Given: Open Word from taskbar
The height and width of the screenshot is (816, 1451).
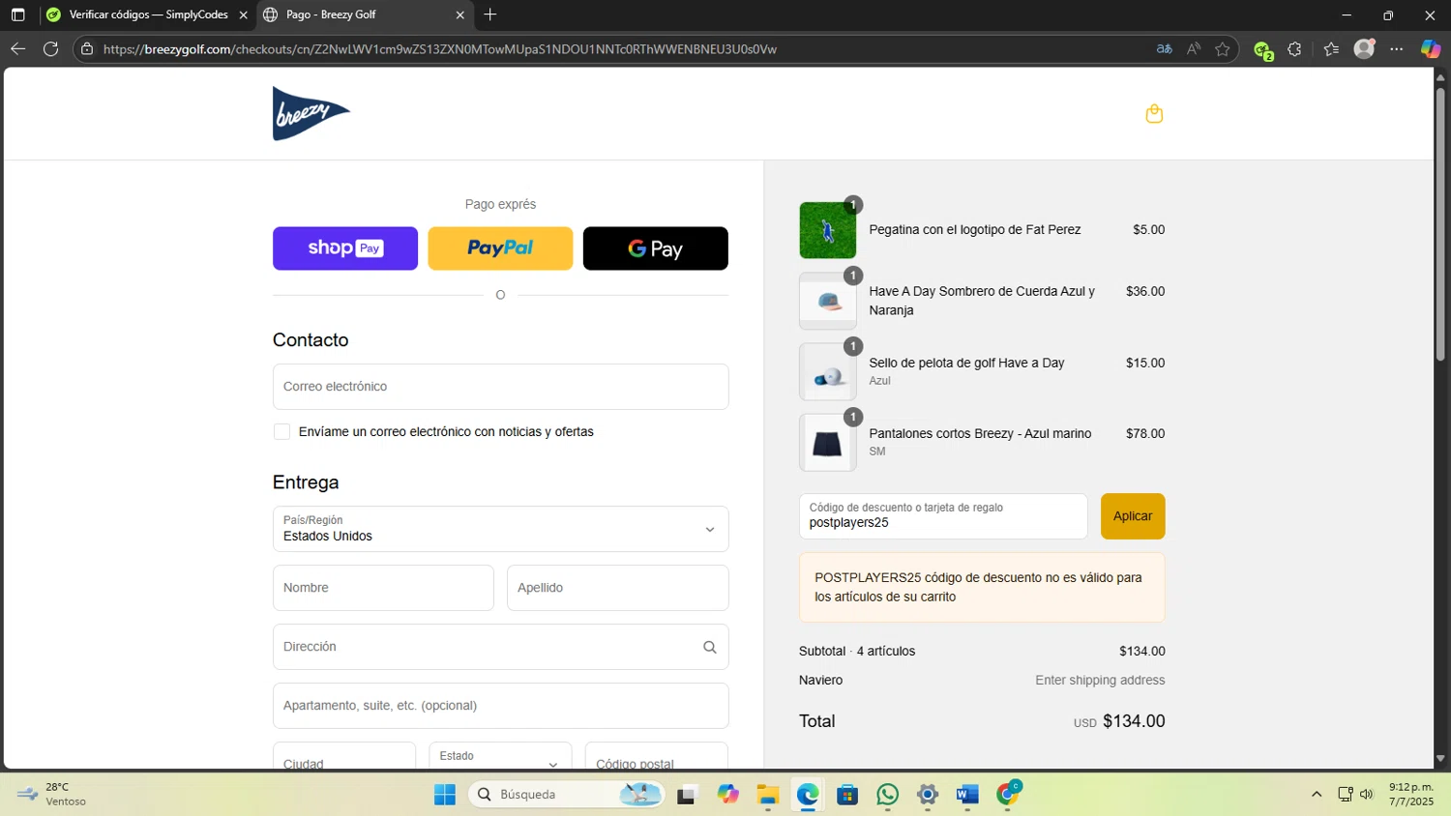Looking at the screenshot, I should (967, 795).
